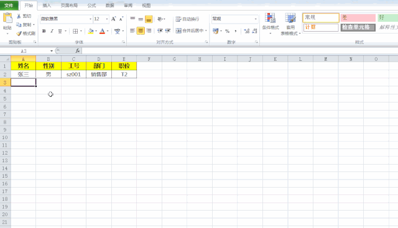
Task: Open the fill color dropdown arrow
Action: [96, 31]
